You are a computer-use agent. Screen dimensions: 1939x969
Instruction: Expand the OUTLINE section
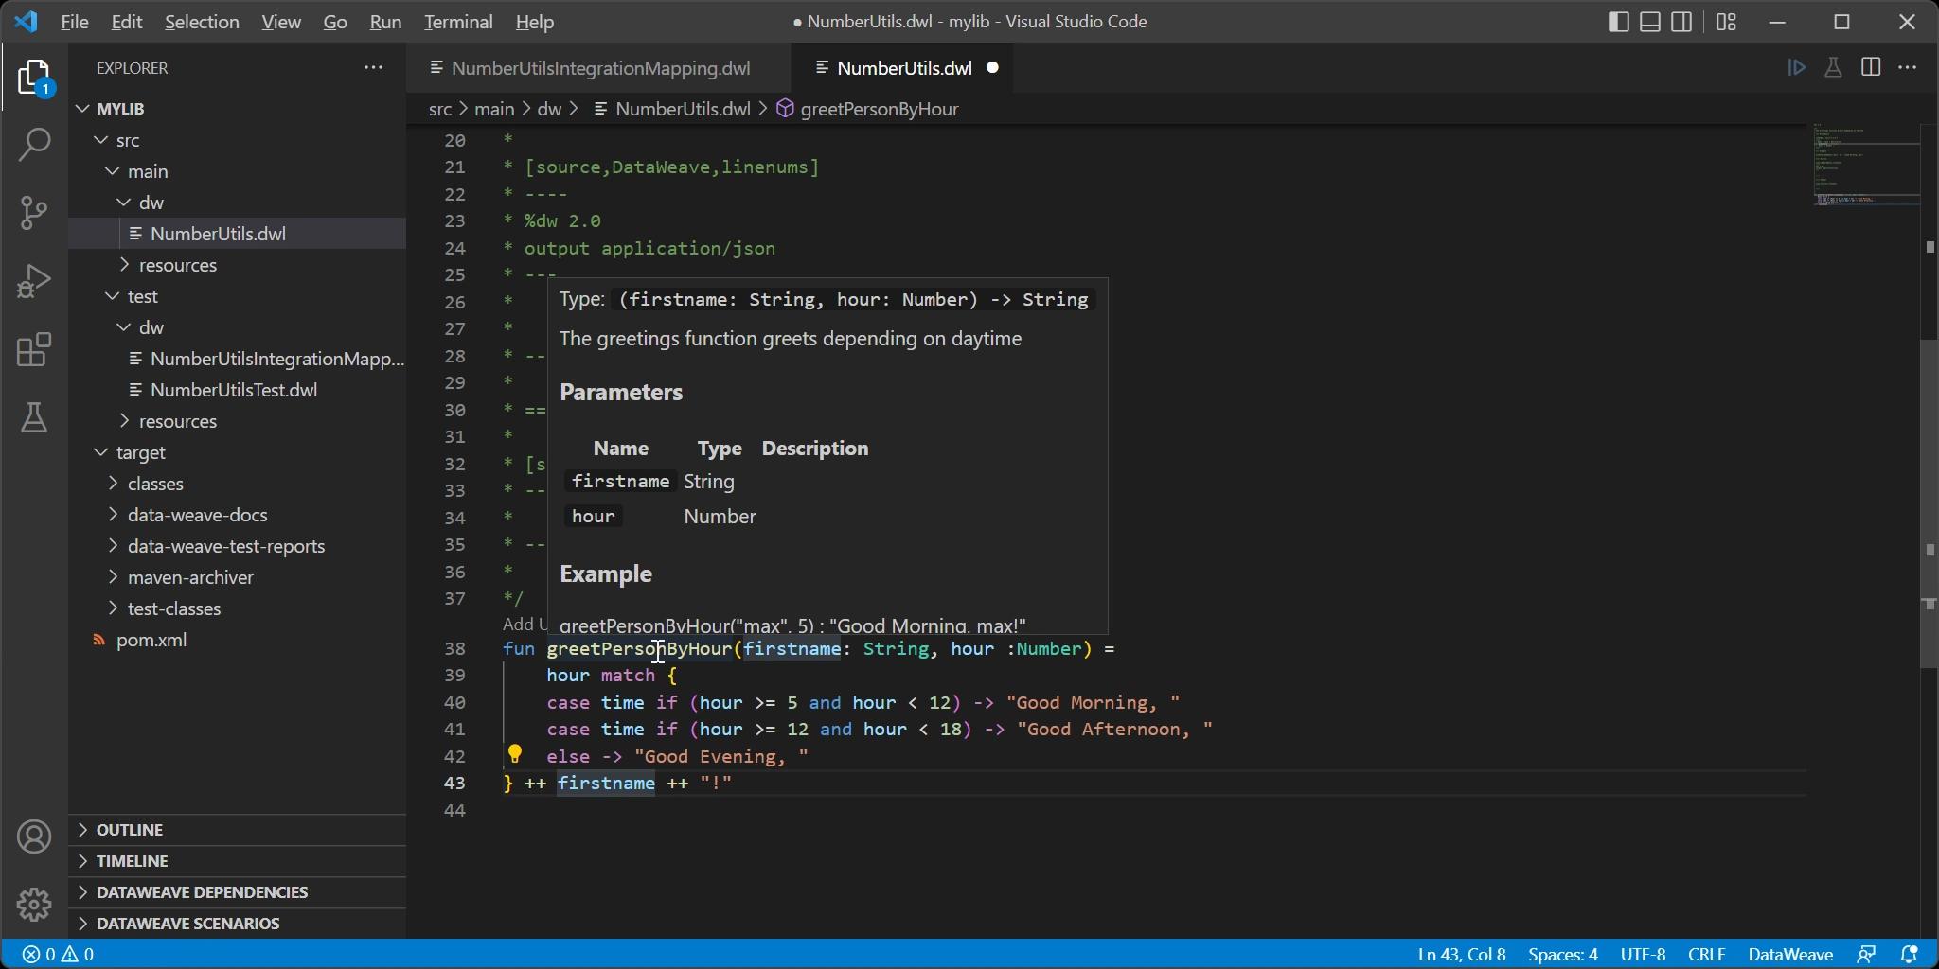pos(129,830)
